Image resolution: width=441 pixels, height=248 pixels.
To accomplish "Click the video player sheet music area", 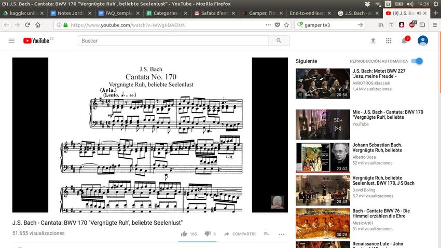I will [150, 135].
